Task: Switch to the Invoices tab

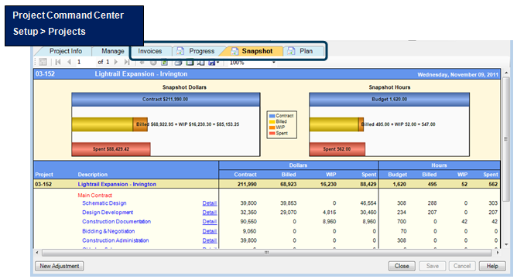Action: tap(150, 51)
